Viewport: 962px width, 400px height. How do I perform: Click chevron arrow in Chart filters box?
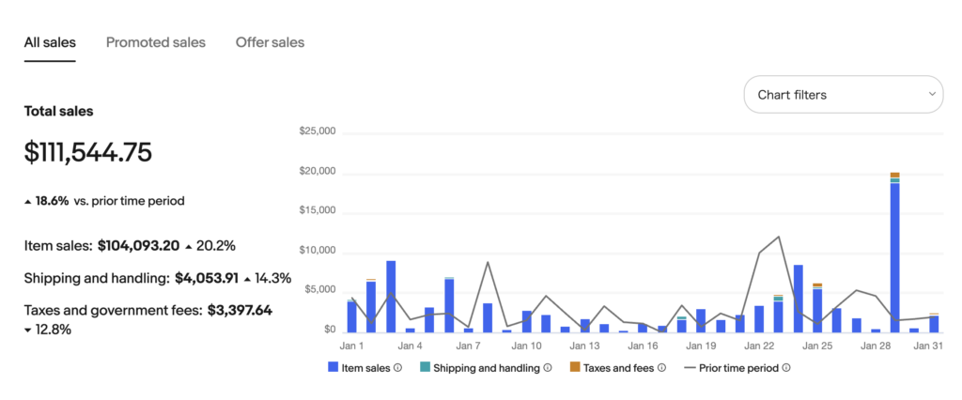[931, 95]
